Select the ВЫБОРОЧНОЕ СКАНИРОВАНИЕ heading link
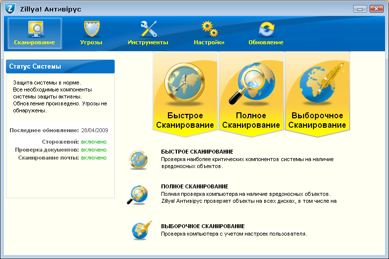This screenshot has height=259, width=389. point(203,226)
